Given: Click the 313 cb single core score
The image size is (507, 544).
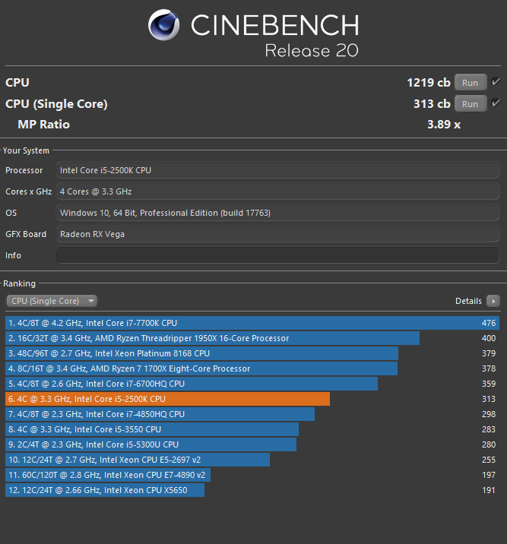Looking at the screenshot, I should [x=432, y=104].
